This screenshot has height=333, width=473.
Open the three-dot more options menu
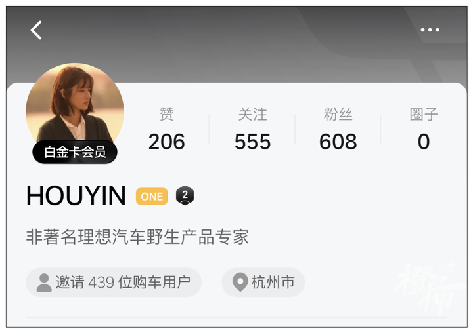(430, 29)
